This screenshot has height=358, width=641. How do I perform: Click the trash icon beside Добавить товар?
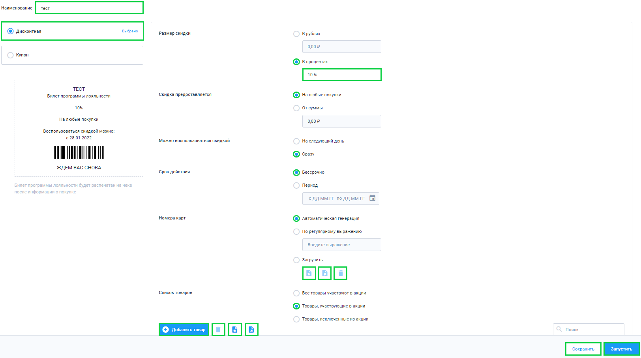pyautogui.click(x=218, y=330)
